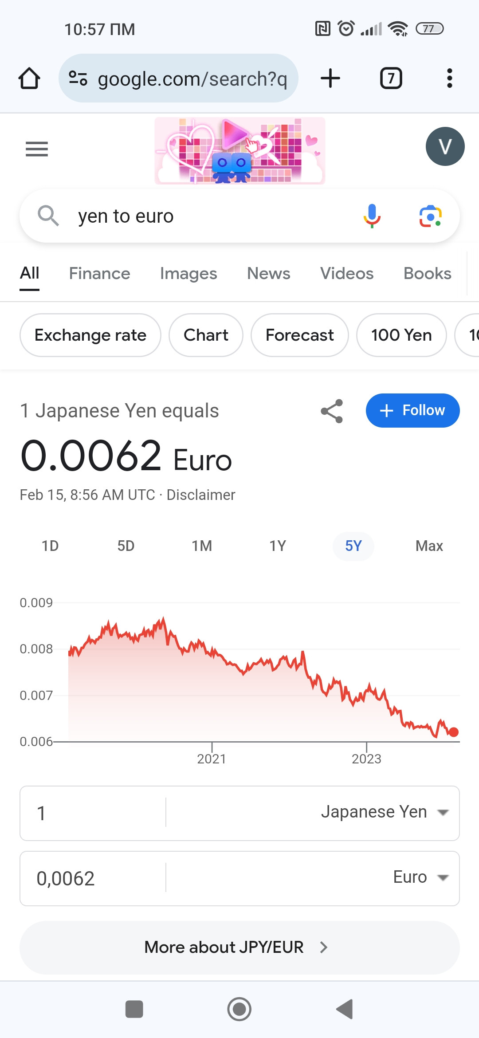The image size is (479, 1038).
Task: Switch to the Finance tab
Action: point(100,274)
